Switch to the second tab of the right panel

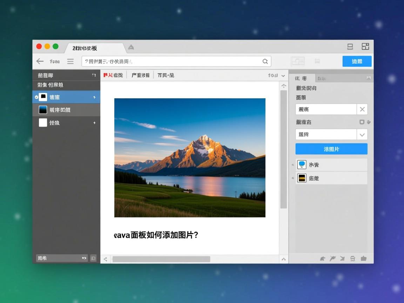tap(321, 78)
